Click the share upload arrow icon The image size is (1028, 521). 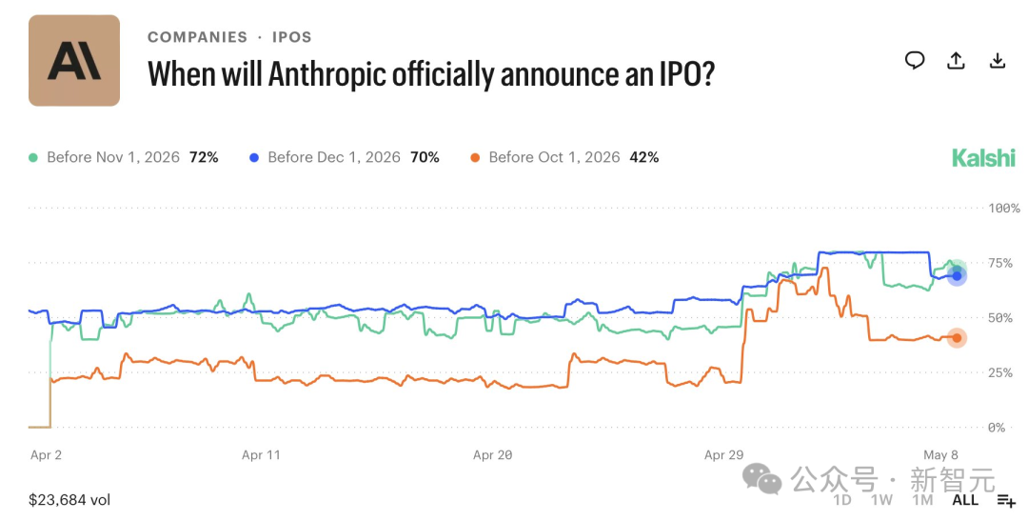(956, 60)
